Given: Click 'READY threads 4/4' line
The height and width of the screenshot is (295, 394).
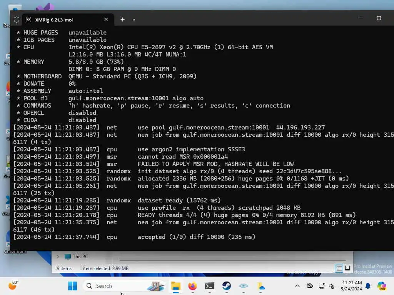Looking at the screenshot, I should click(185, 215).
